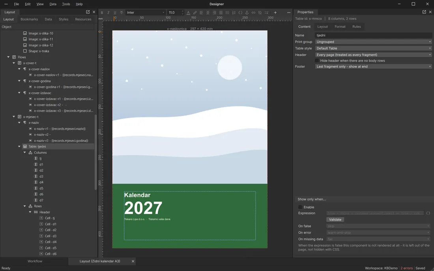Open the Print group dropdown
434x271 pixels.
click(373, 42)
